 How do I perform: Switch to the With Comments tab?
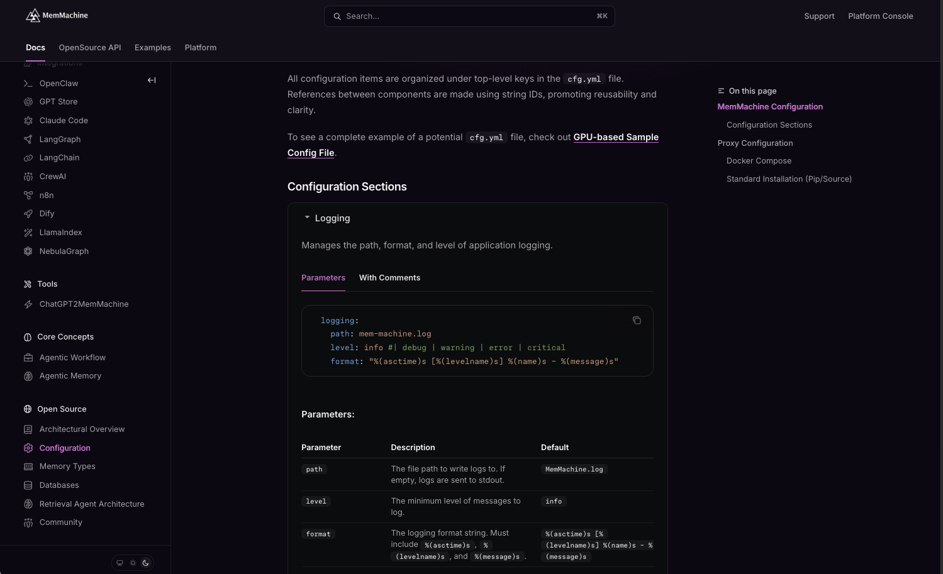pyautogui.click(x=389, y=277)
